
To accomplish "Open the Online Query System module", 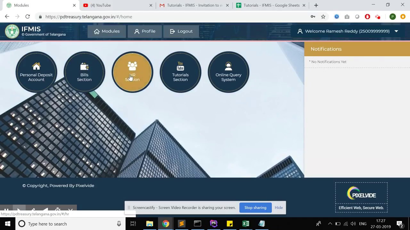I will [228, 72].
